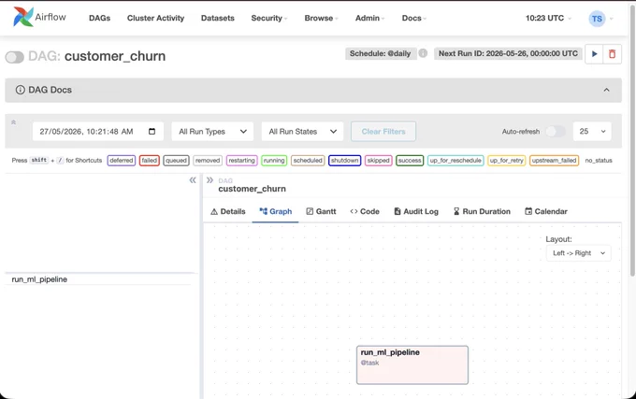The image size is (636, 399).
Task: Click the up_for_reschedule status legend
Action: click(x=455, y=161)
